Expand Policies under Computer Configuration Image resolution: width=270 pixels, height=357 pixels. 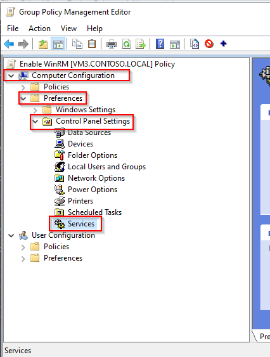(23, 88)
